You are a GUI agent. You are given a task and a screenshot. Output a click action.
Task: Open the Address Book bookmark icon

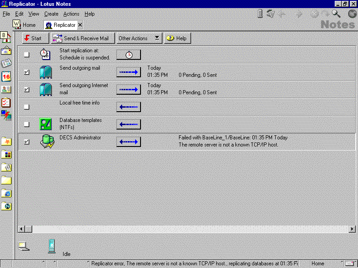click(x=6, y=89)
